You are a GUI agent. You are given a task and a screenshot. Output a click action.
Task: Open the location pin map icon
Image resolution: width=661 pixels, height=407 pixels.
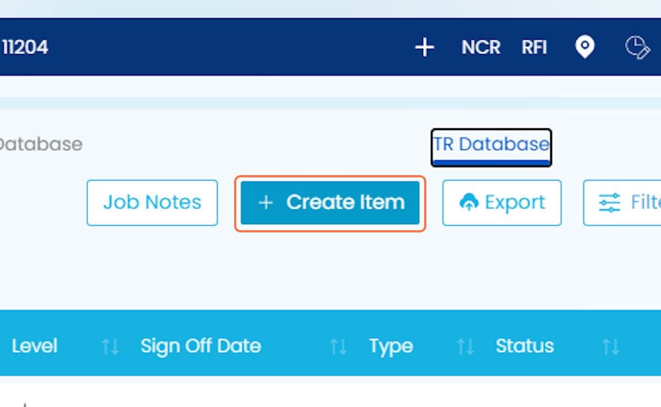[584, 47]
